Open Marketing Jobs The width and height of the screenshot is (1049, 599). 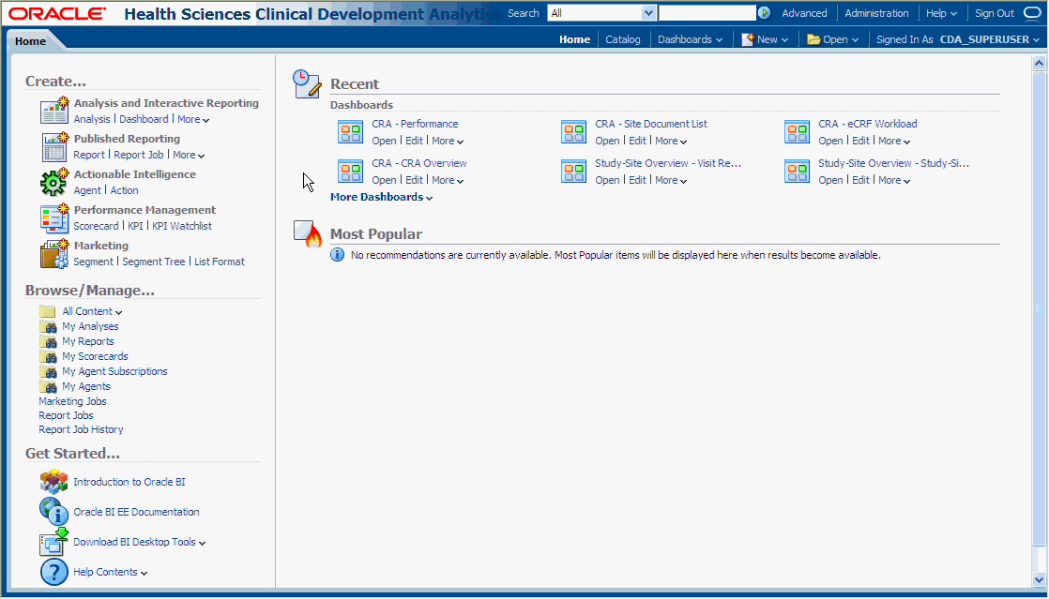click(72, 402)
